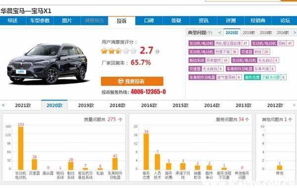The height and width of the screenshot is (188, 297).
Task: Click the 配件争议 bar in service chart
Action: coord(209,168)
